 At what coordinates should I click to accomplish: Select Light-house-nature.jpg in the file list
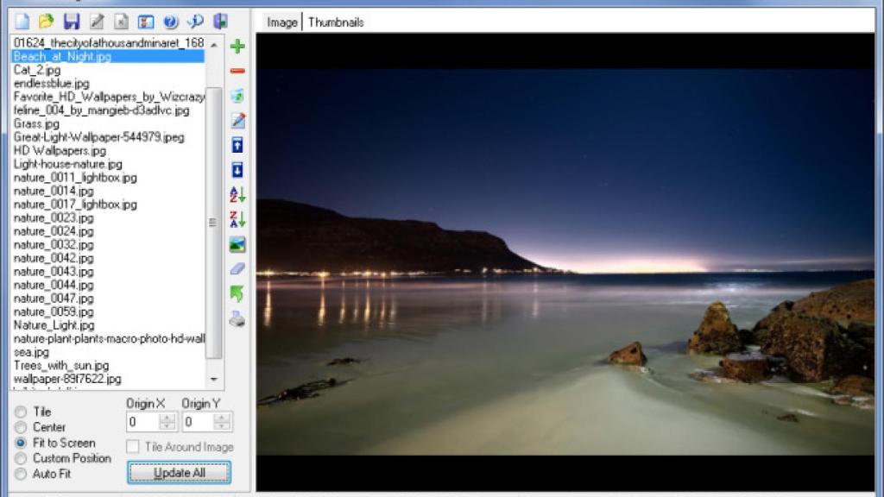coord(68,164)
